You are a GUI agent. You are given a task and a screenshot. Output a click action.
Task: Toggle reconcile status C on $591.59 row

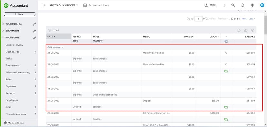226,64
